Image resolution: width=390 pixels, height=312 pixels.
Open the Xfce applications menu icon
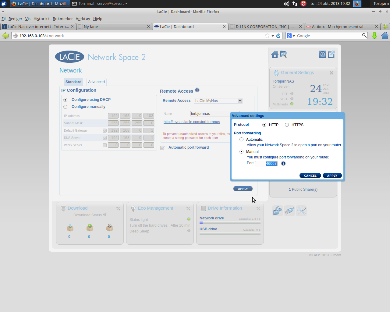4,4
